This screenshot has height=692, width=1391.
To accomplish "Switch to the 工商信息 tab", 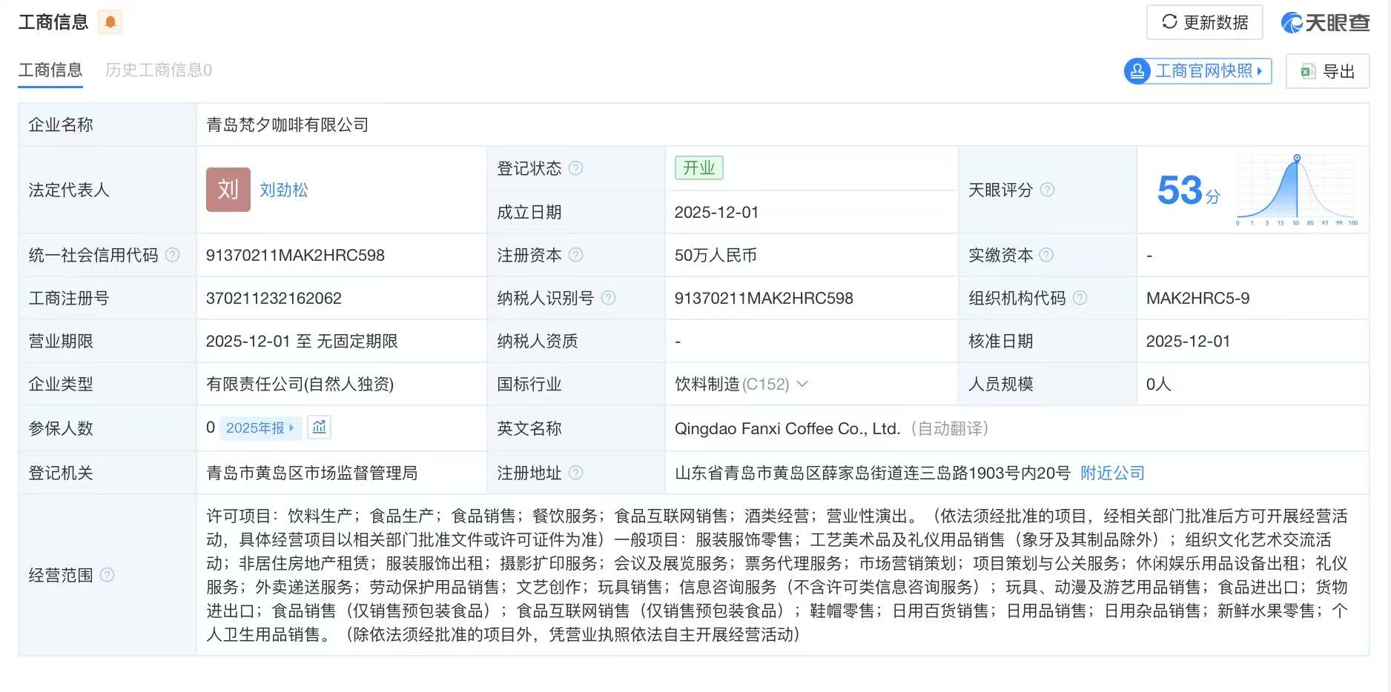I will click(x=50, y=70).
